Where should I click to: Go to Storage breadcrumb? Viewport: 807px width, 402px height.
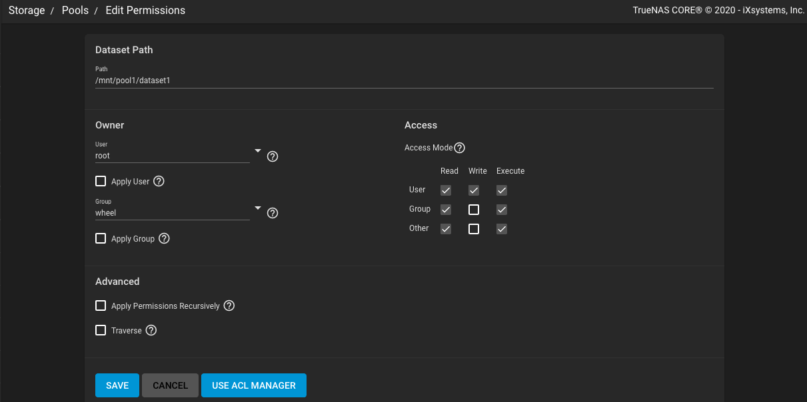tap(27, 11)
